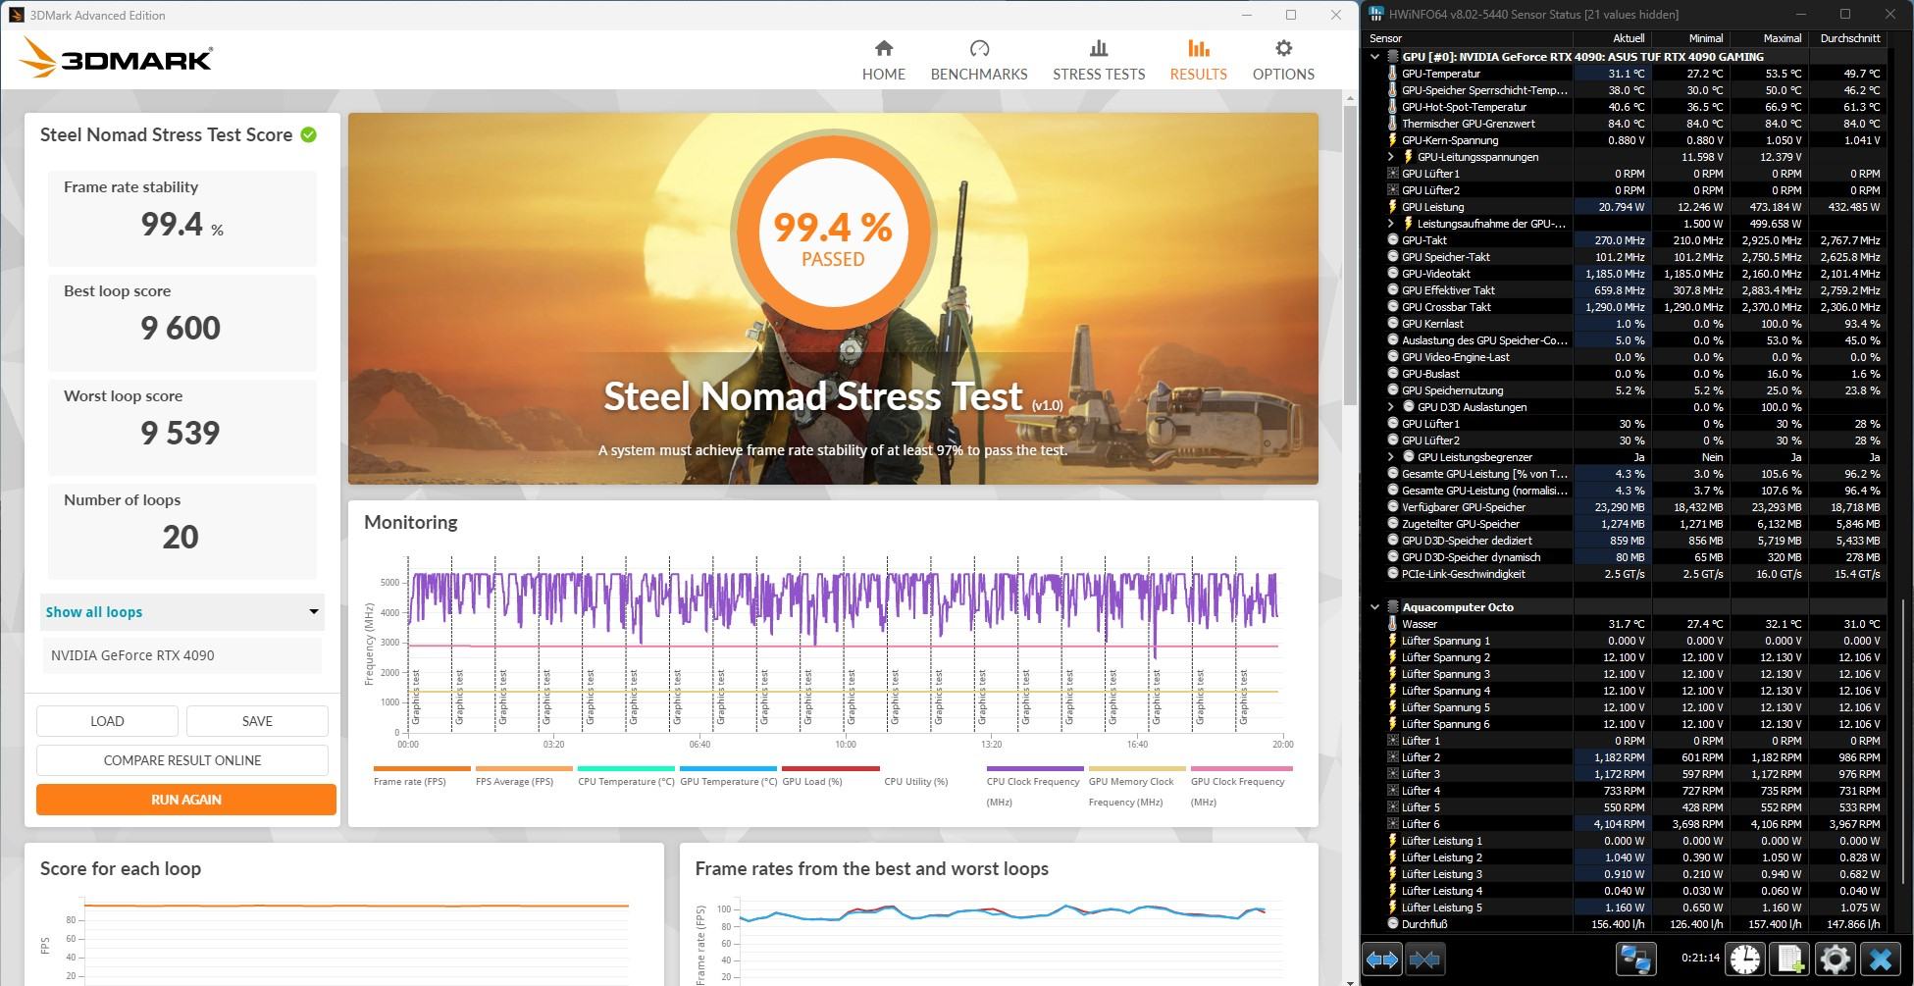1914x986 pixels.
Task: Toggle the GPU Load (%) chart legend
Action: tap(830, 776)
